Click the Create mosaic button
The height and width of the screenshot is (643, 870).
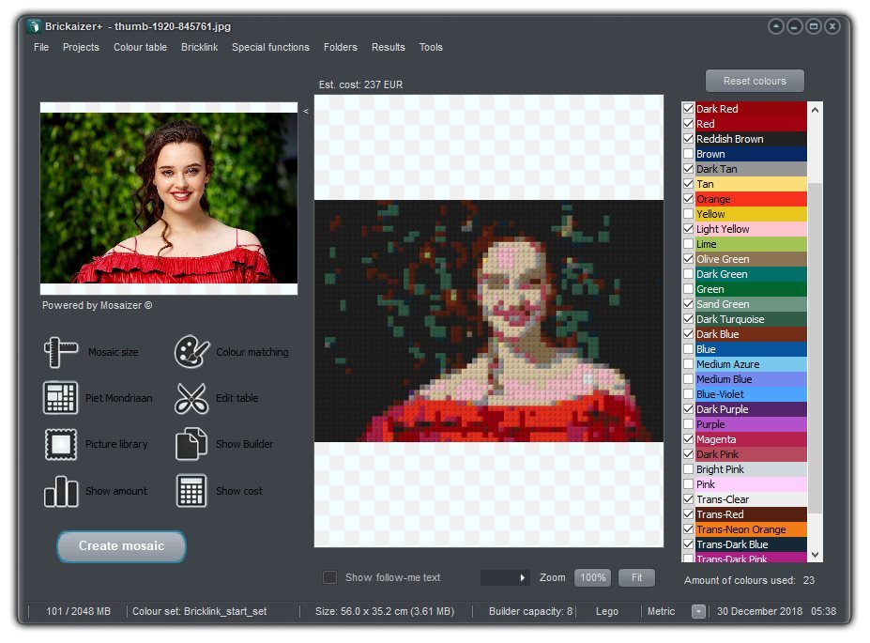pos(121,546)
